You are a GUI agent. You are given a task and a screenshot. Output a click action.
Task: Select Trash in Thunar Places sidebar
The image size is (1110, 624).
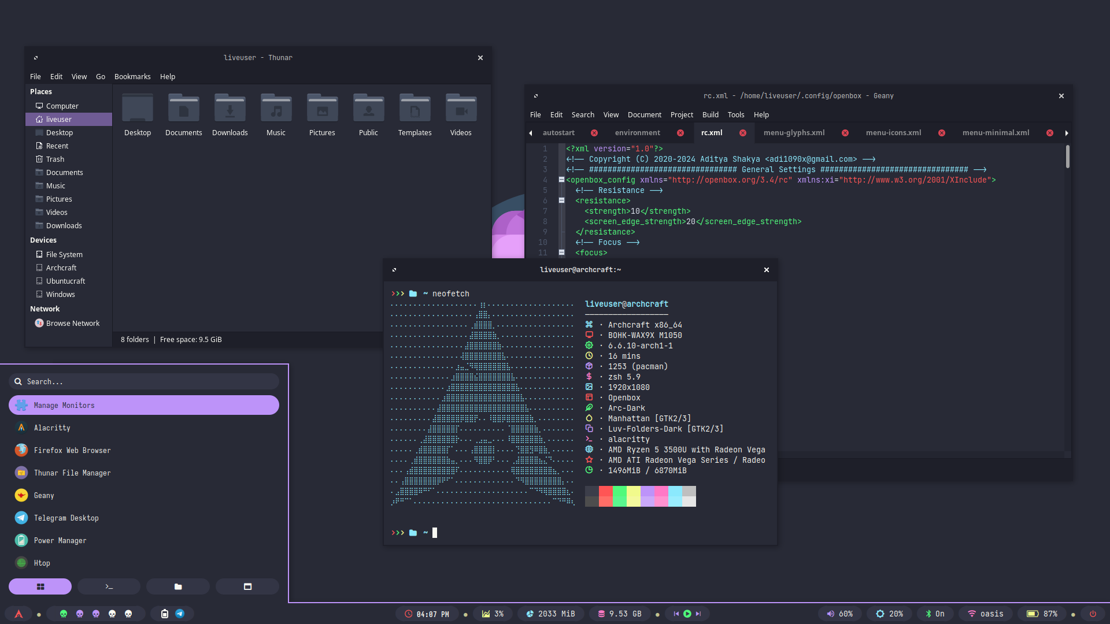click(x=55, y=159)
